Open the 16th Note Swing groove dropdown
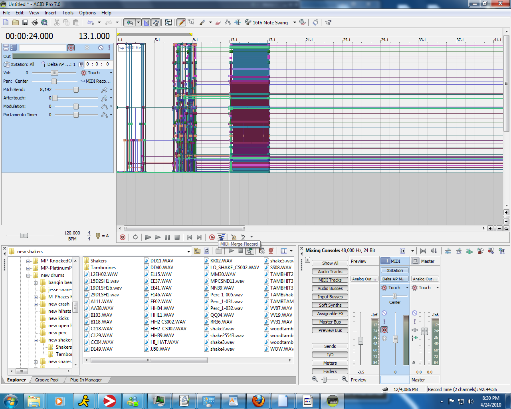 [x=295, y=22]
